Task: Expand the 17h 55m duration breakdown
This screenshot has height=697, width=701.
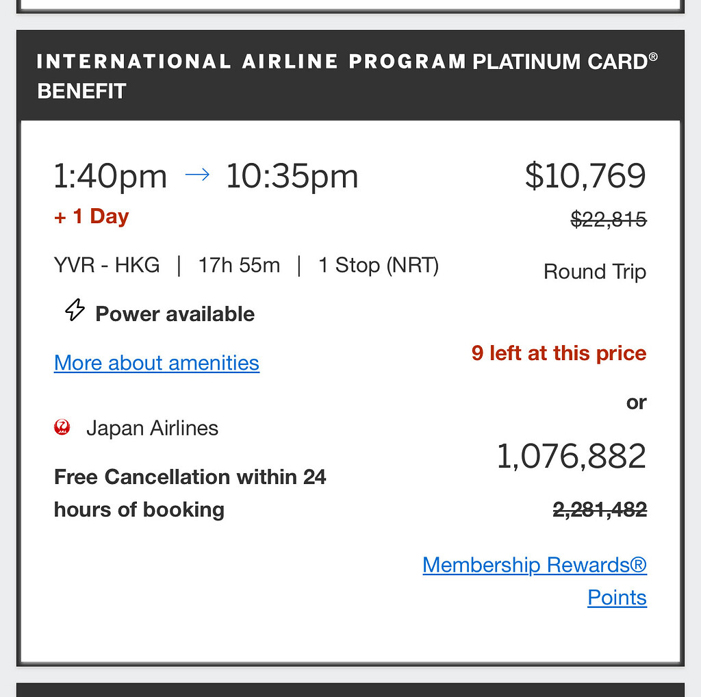Action: tap(238, 265)
